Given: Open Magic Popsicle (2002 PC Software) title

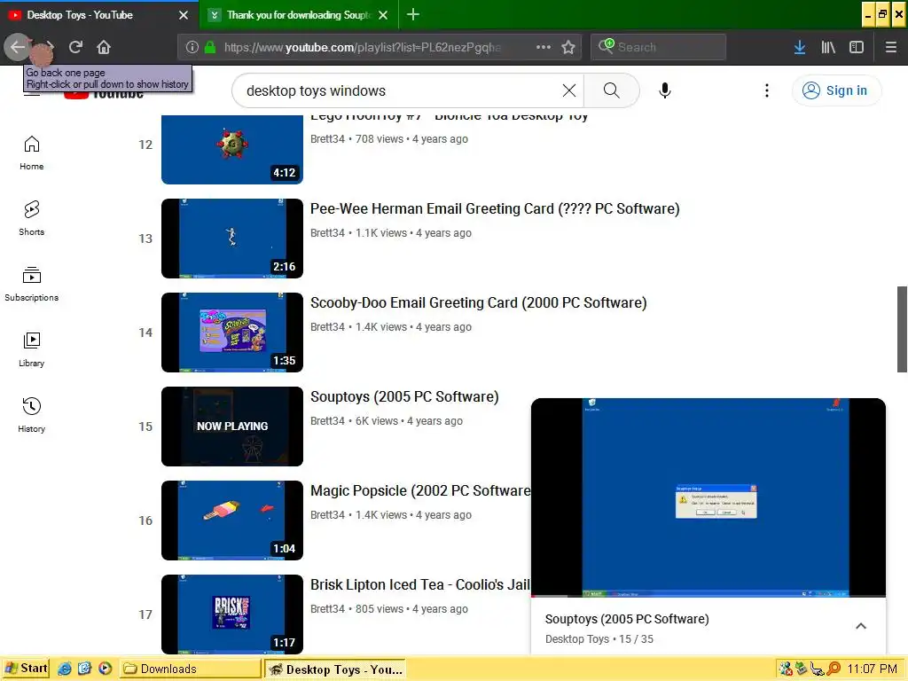Looking at the screenshot, I should [420, 490].
